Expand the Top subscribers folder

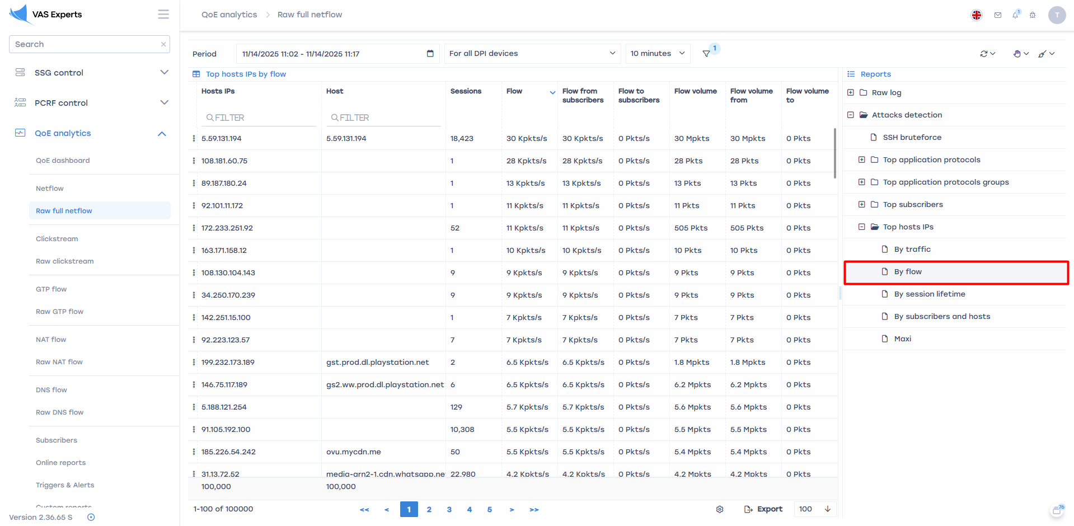862,205
